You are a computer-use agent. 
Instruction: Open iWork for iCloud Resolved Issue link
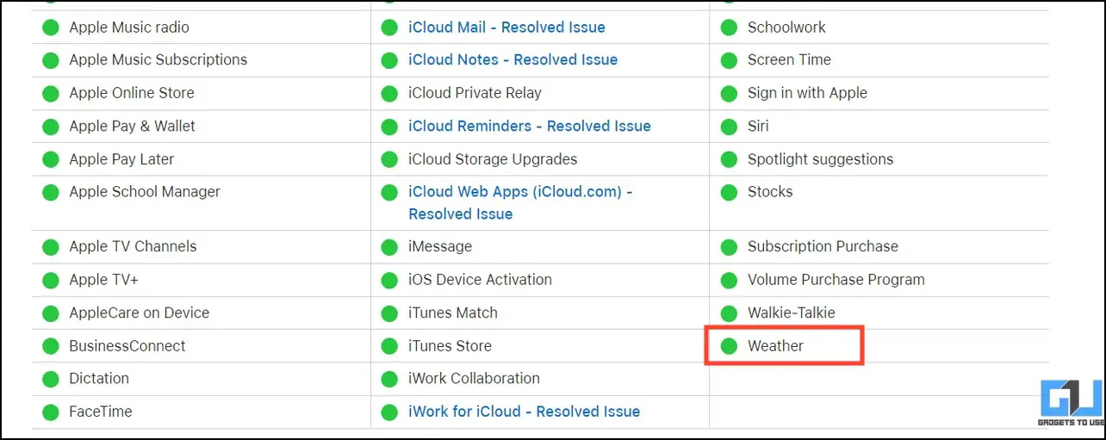(x=524, y=412)
